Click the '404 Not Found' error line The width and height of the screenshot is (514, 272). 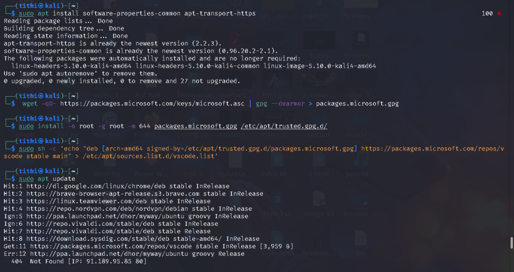tap(78, 261)
